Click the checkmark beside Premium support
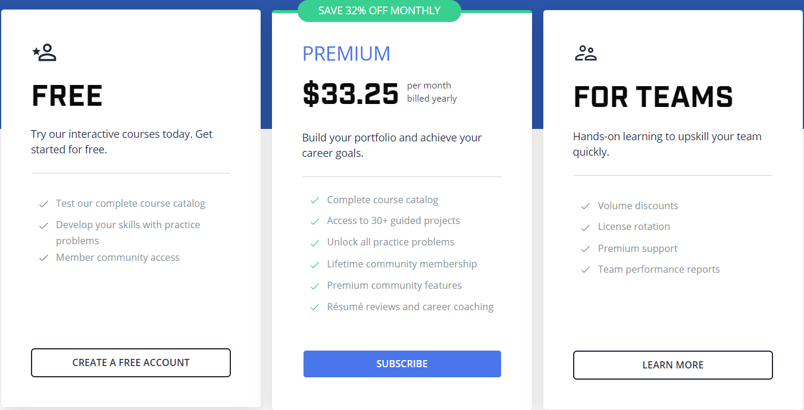804x410 pixels. pyautogui.click(x=585, y=248)
